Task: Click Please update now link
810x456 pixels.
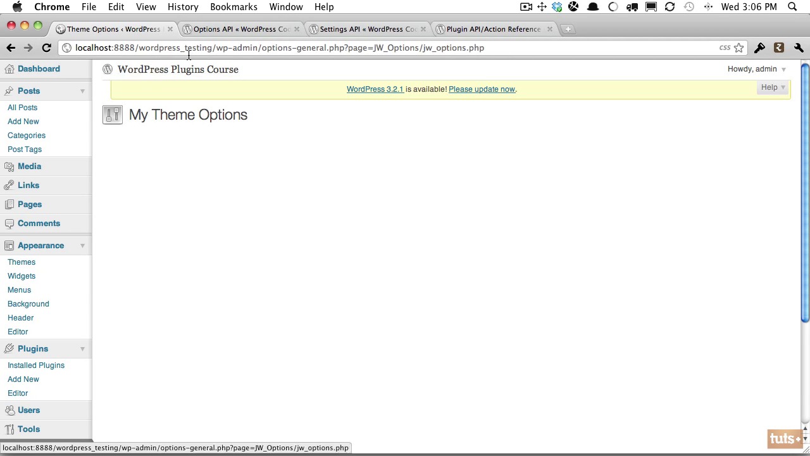Action: pos(482,89)
